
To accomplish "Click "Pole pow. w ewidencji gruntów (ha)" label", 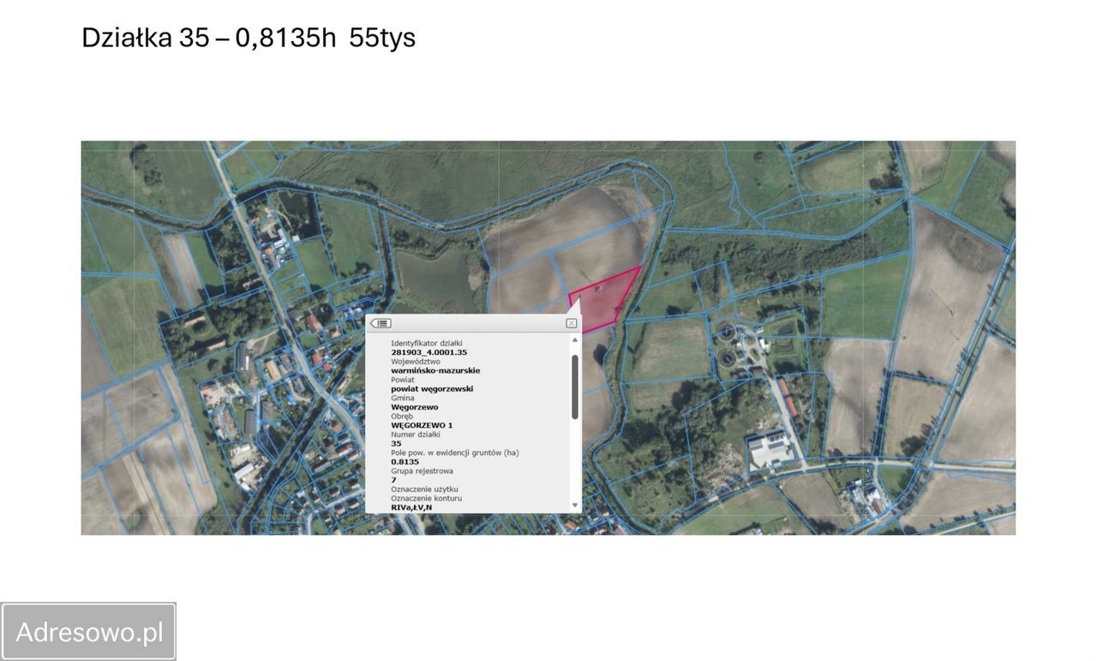I will [x=455, y=453].
